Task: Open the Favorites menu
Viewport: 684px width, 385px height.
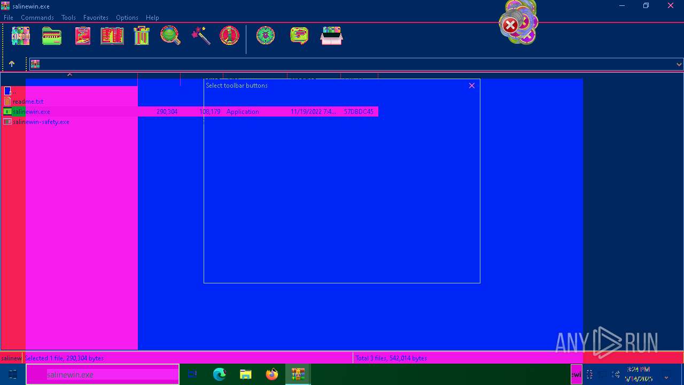Action: [96, 18]
